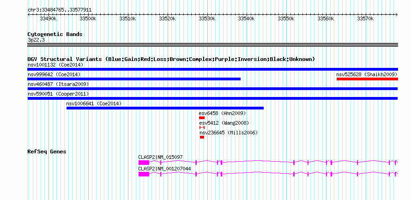Select nsv1006641 (Coe2014) blue gain bar
Image resolution: width=411 pixels, height=200 pixels.
coord(165,108)
